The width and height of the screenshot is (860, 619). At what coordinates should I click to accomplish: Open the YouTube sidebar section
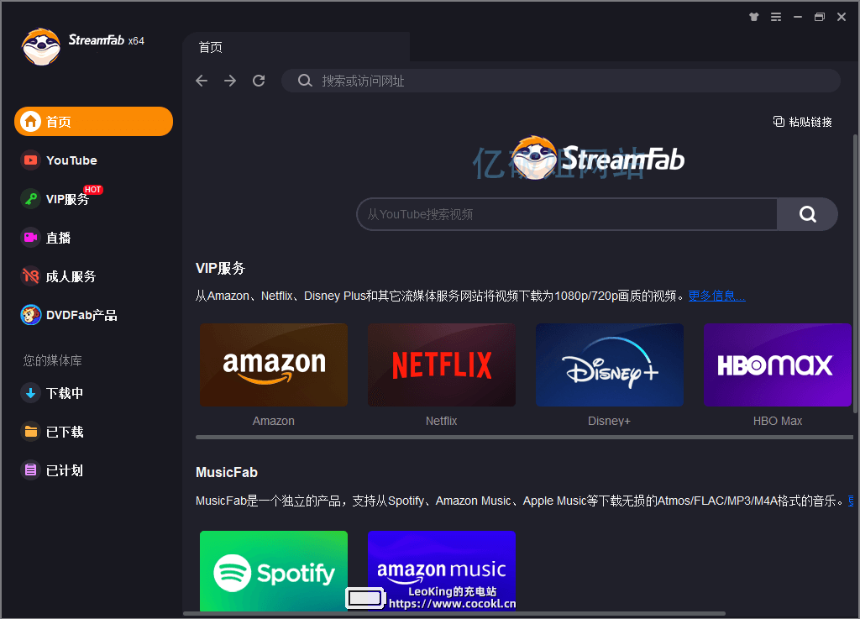pos(60,160)
